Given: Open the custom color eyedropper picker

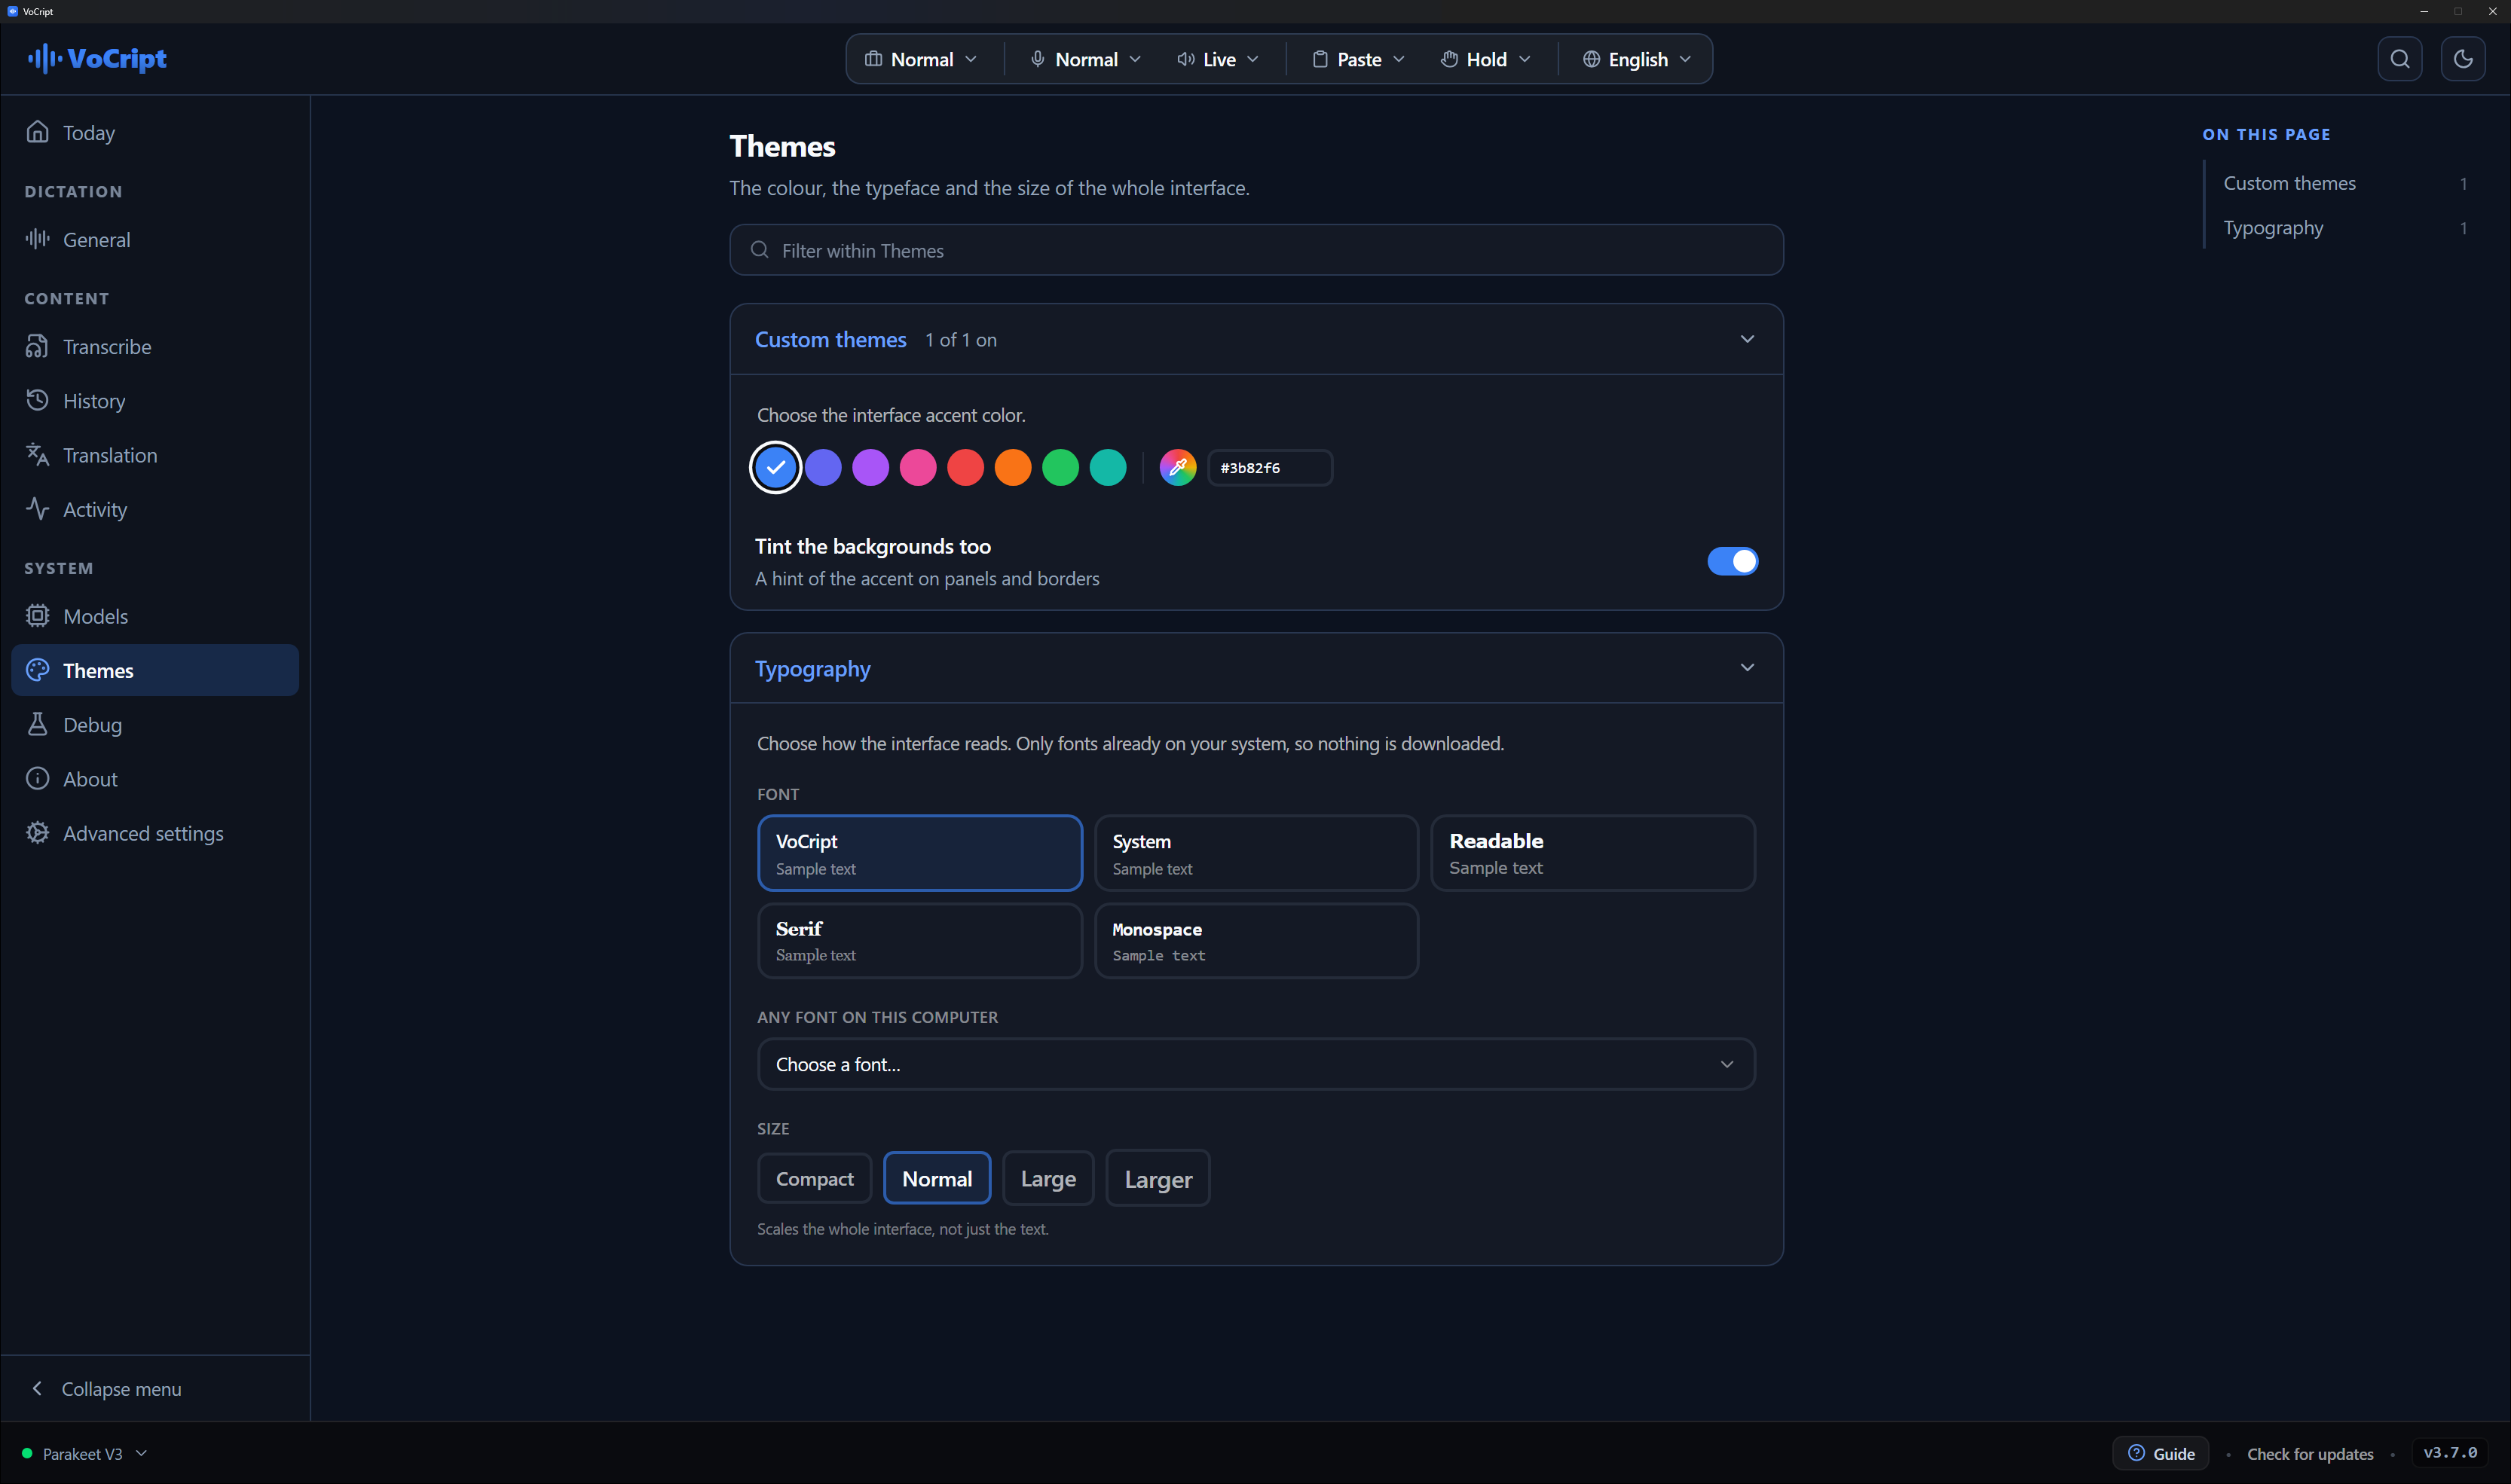Looking at the screenshot, I should (1177, 467).
